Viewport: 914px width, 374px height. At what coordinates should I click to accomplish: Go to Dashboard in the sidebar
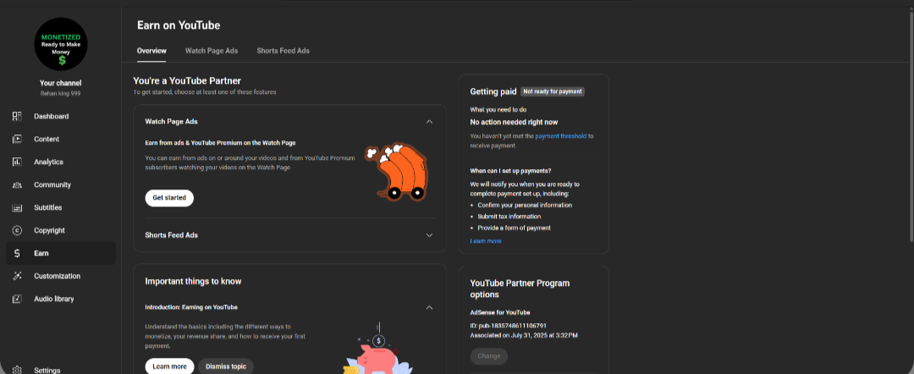61,117
